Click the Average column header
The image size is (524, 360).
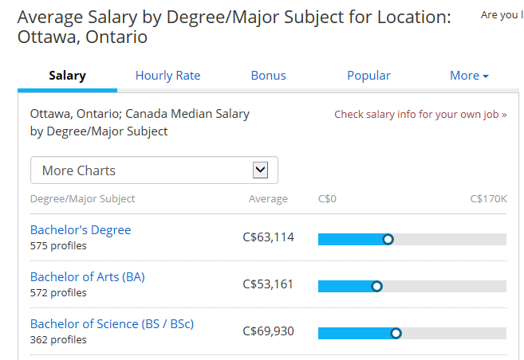click(x=268, y=199)
